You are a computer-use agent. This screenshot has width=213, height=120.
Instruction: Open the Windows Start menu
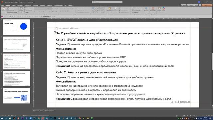click(2, 119)
